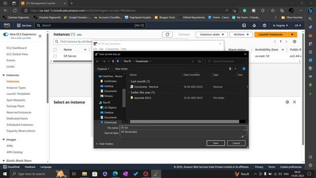Click Find instance by attribute search box
The width and height of the screenshot is (316, 178).
(120, 42)
